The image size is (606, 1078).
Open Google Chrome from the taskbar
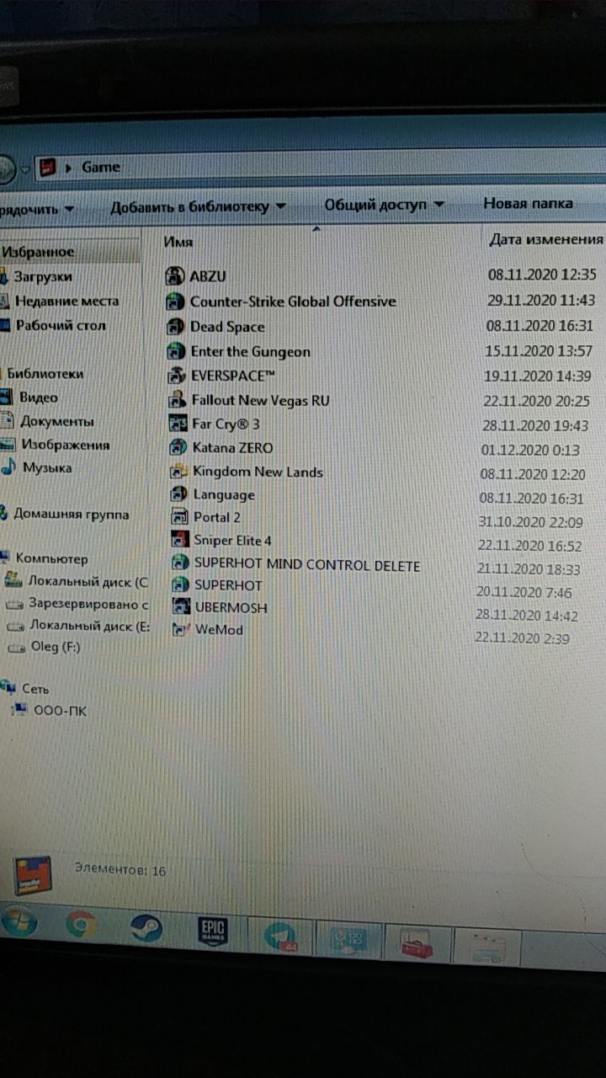82,926
